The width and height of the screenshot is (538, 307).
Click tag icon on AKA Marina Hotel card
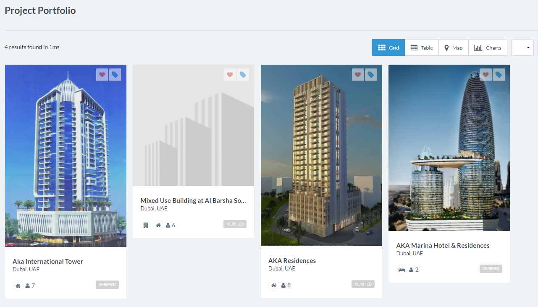point(499,75)
